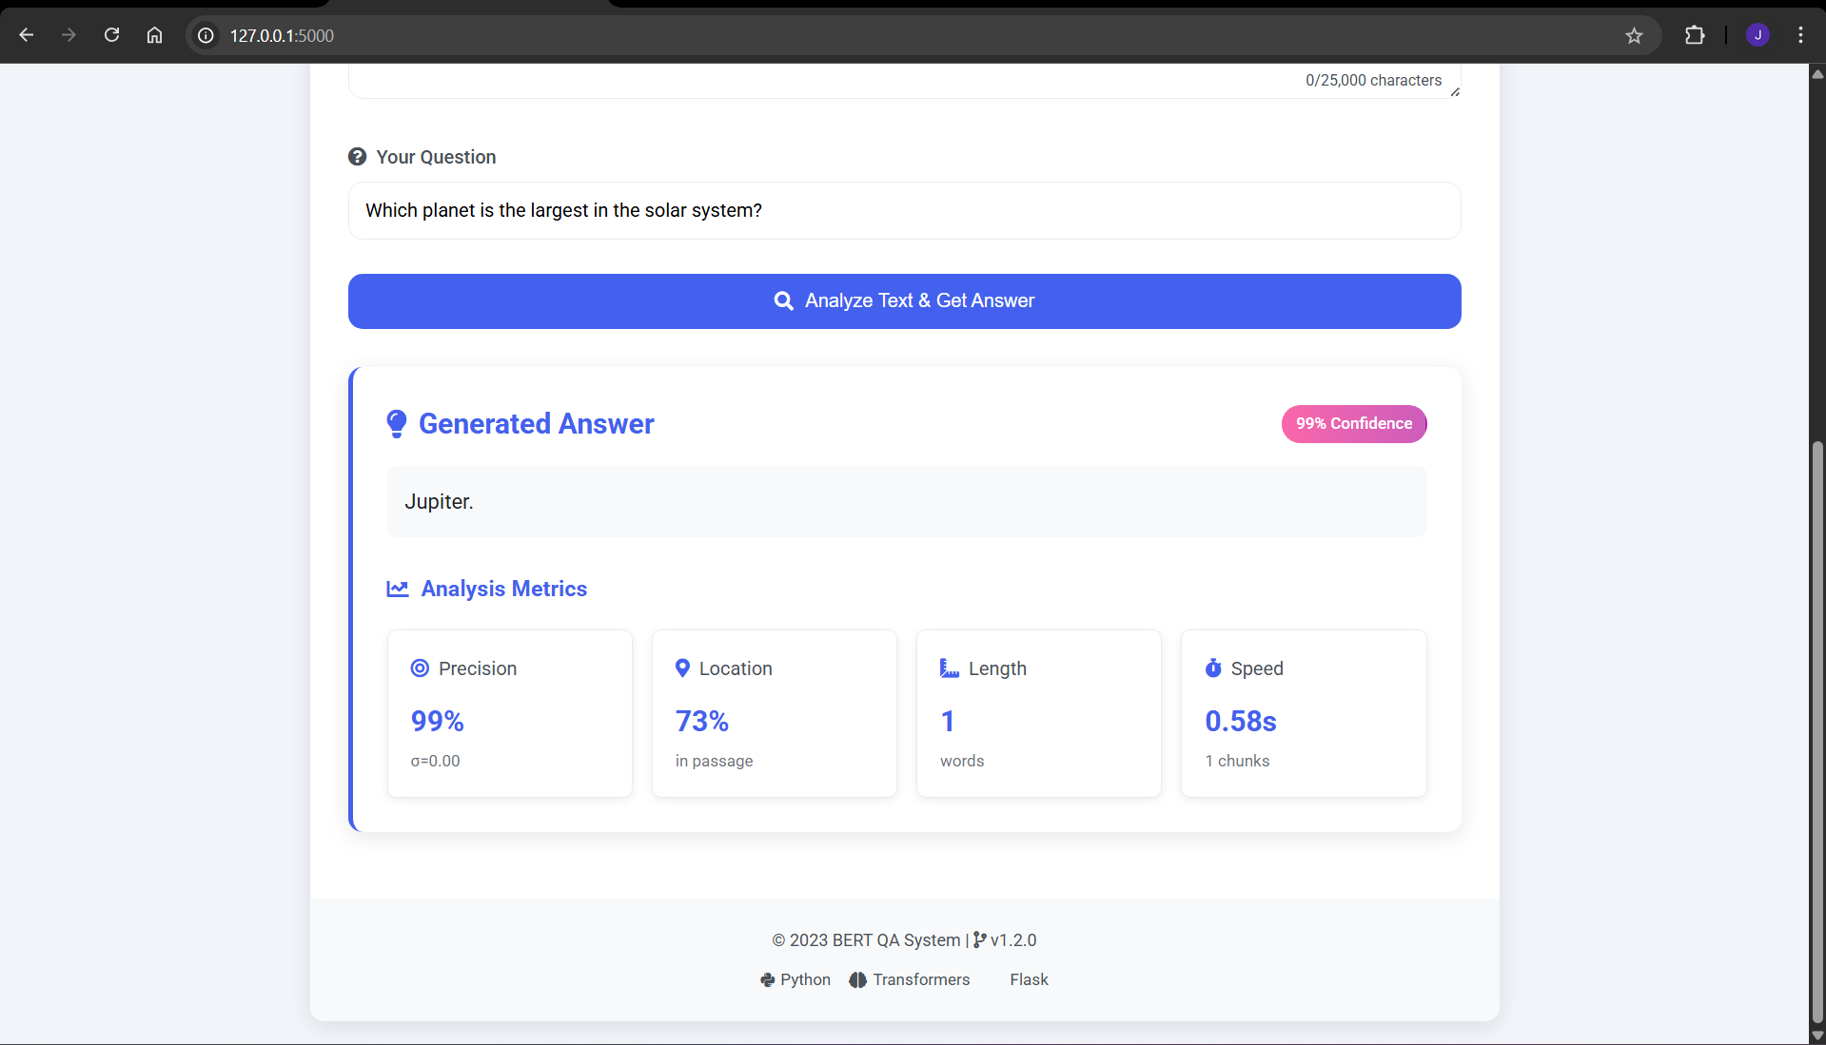1826x1045 pixels.
Task: Click the Speed stopwatch icon
Action: 1213,668
